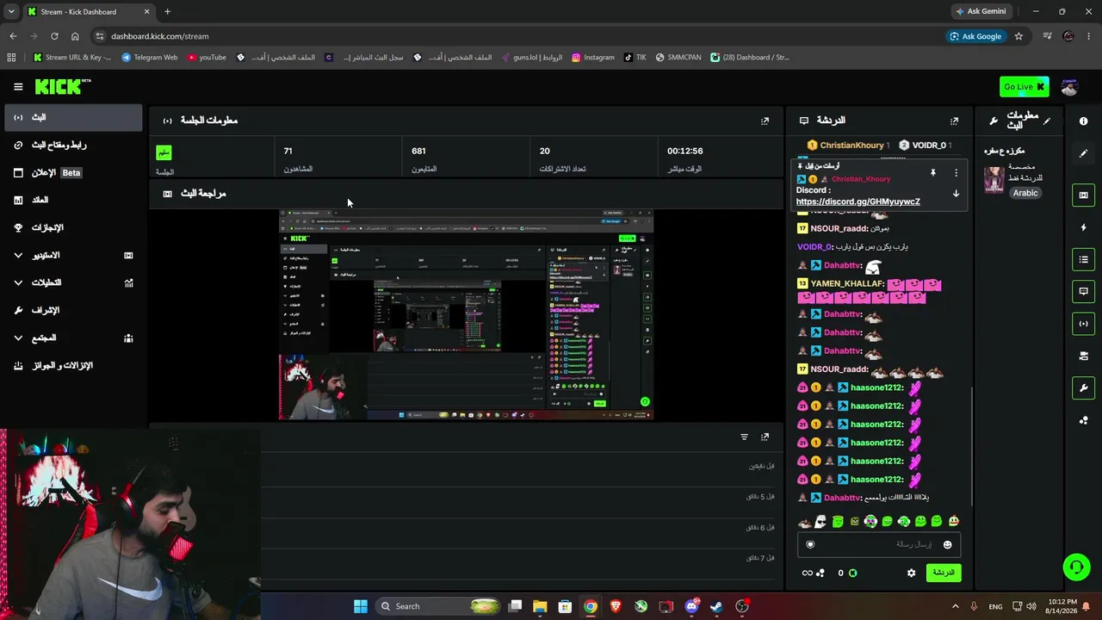Toggle the pencil edit button in right toolbar
Image resolution: width=1102 pixels, height=620 pixels.
[1083, 153]
